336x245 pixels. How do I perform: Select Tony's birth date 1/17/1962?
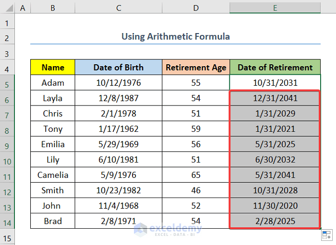point(119,129)
